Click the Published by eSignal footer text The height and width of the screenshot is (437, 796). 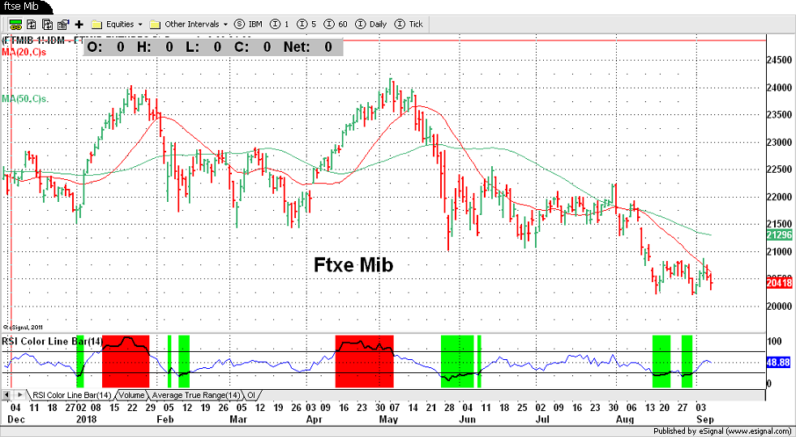(724, 431)
